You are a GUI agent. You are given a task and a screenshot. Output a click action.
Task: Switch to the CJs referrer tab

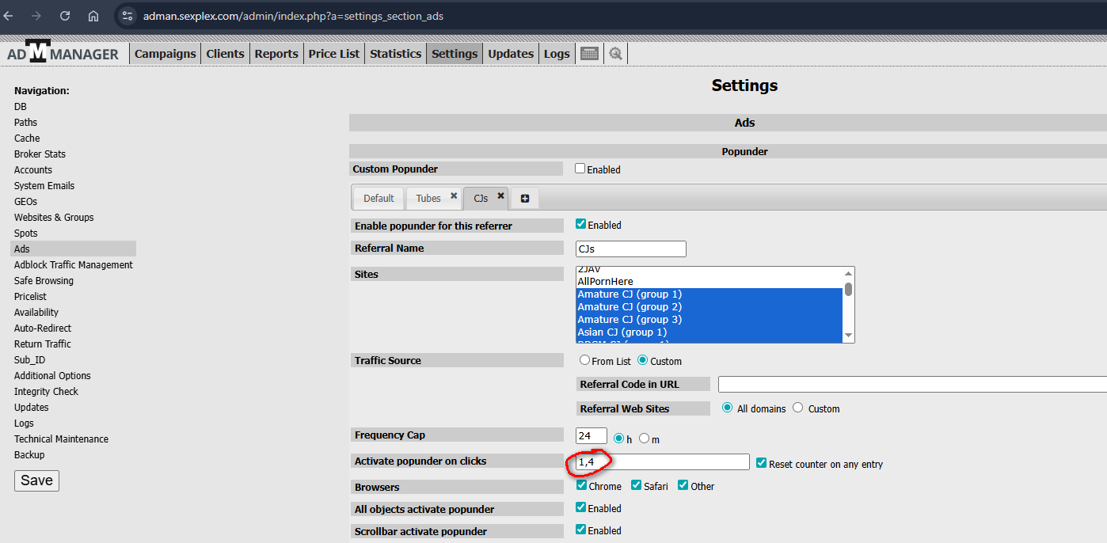481,198
